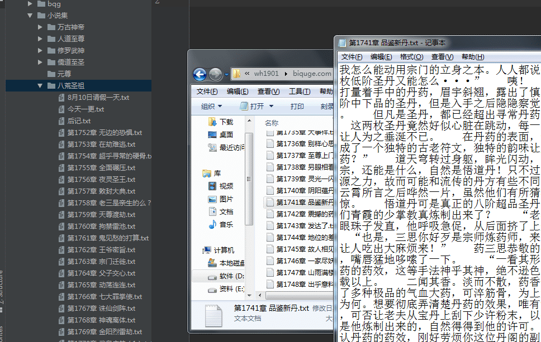Open 最近访问 in Explorer navigation pane
The width and height of the screenshot is (541, 342).
click(226, 147)
